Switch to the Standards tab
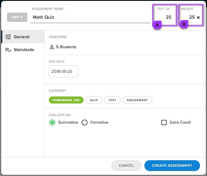This screenshot has width=207, height=176. click(x=23, y=50)
